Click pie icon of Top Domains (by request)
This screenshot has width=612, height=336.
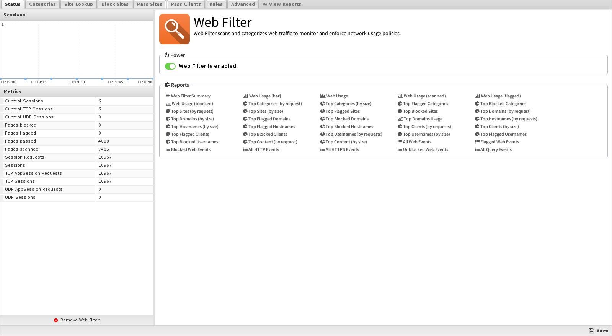(x=477, y=111)
